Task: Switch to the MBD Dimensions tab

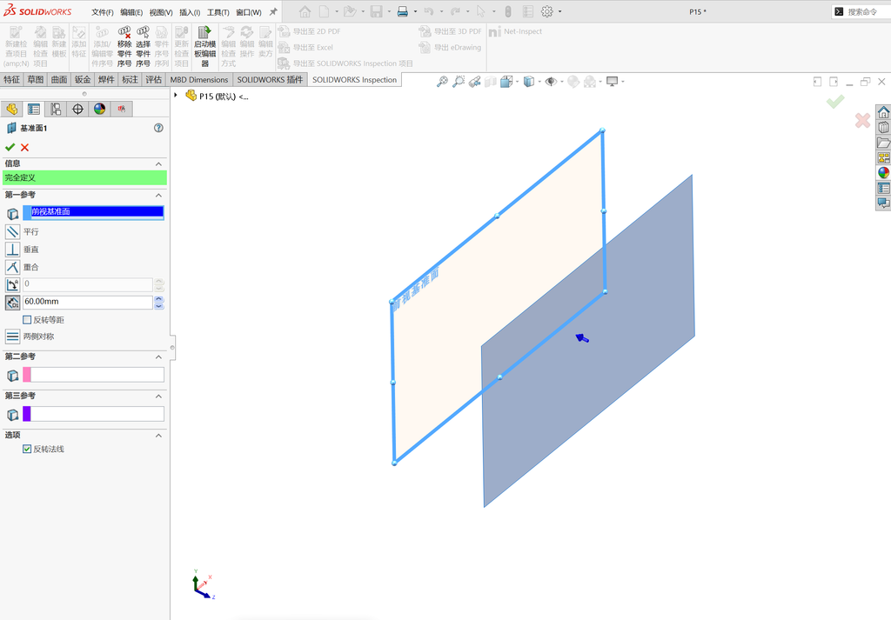Action: [x=199, y=79]
